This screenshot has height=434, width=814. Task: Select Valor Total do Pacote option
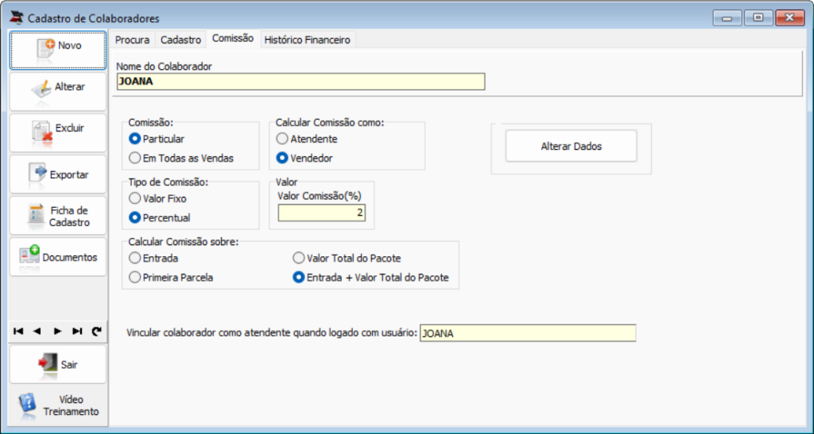347,258
